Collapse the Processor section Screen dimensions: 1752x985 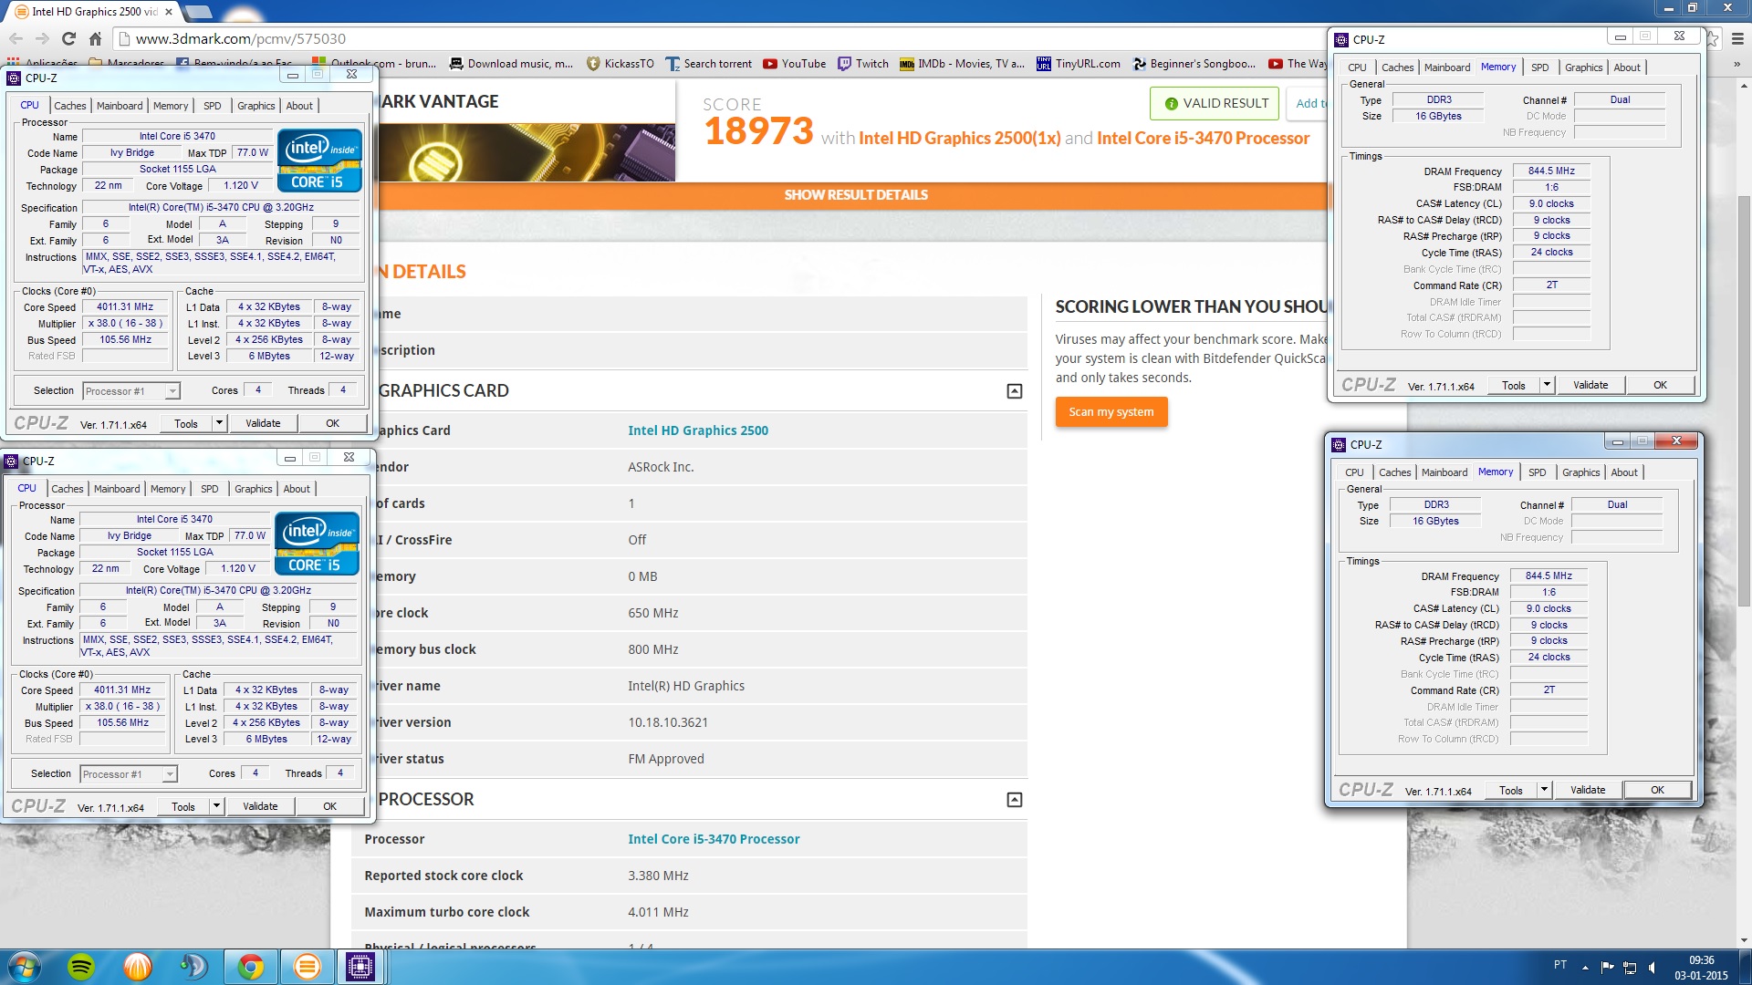(x=1014, y=800)
